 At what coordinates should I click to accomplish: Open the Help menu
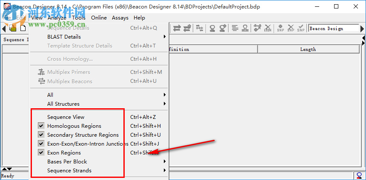139,18
